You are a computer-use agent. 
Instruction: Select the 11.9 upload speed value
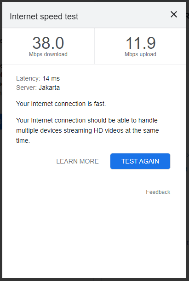click(x=141, y=43)
